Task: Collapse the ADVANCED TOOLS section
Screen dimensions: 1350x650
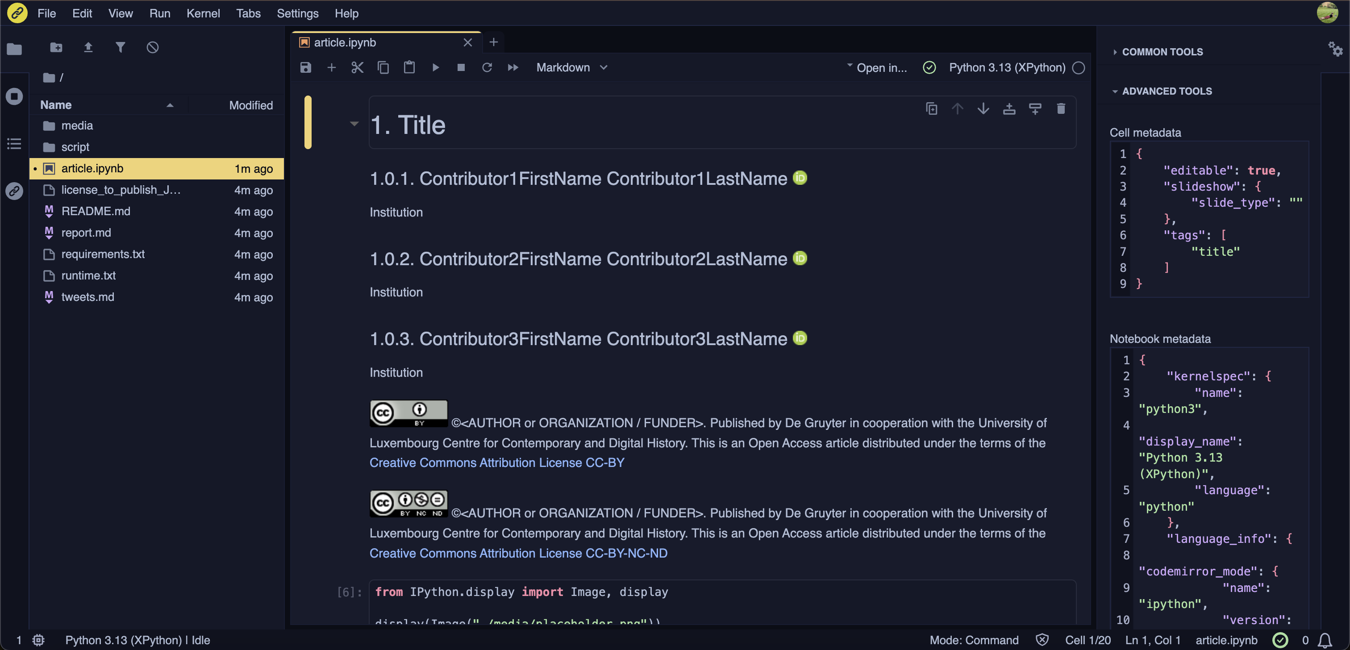Action: (x=1162, y=91)
